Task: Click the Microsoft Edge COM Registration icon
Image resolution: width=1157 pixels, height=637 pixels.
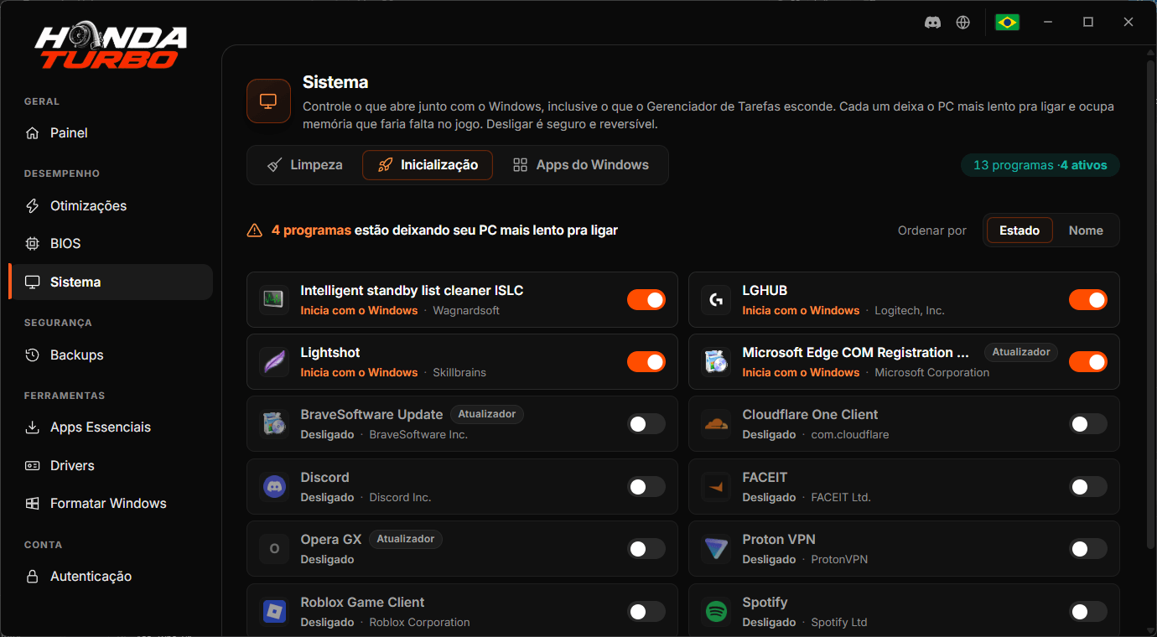Action: click(x=716, y=361)
